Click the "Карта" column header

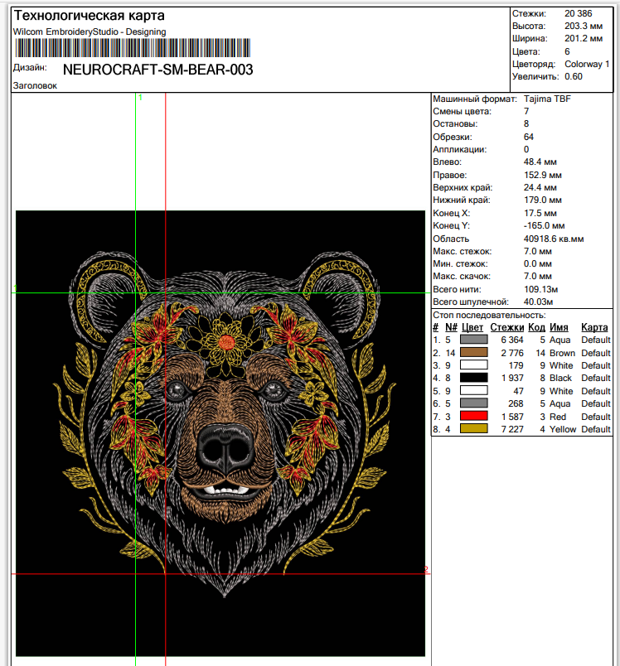pyautogui.click(x=594, y=327)
